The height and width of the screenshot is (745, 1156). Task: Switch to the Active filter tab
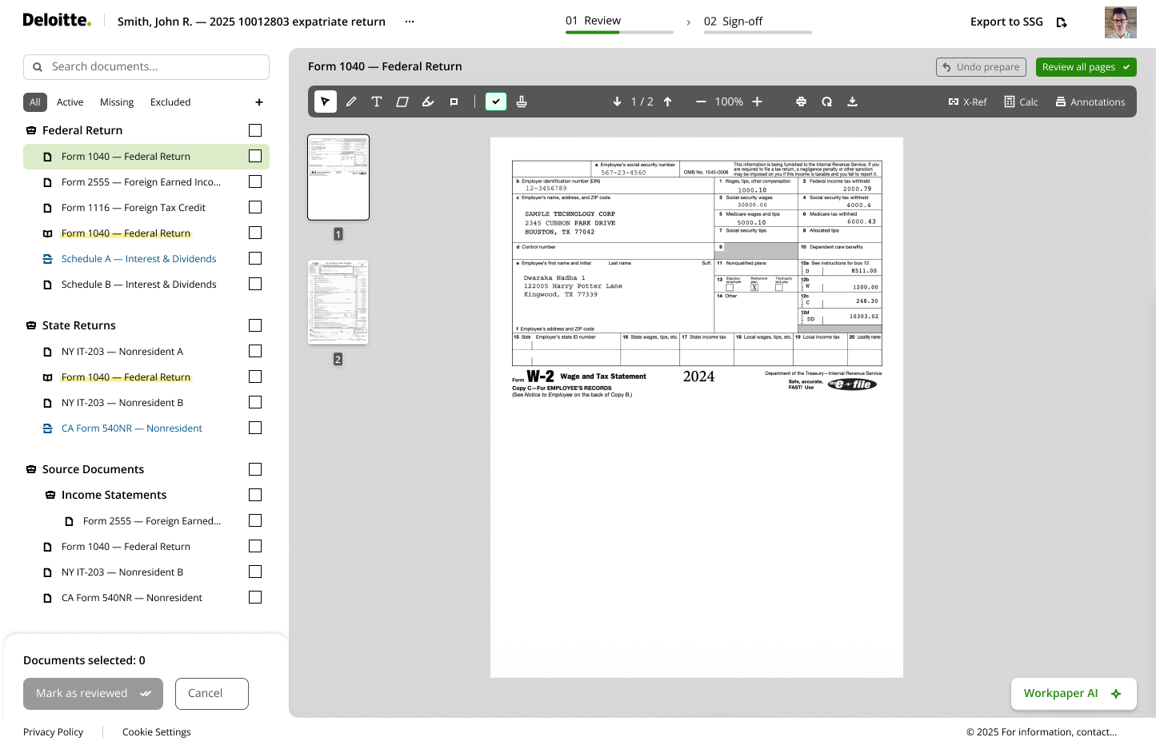pos(70,102)
